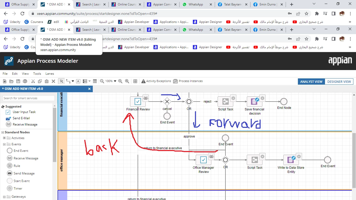Select the text annotation tool
Viewport: 356px width, 200px height.
[78, 81]
